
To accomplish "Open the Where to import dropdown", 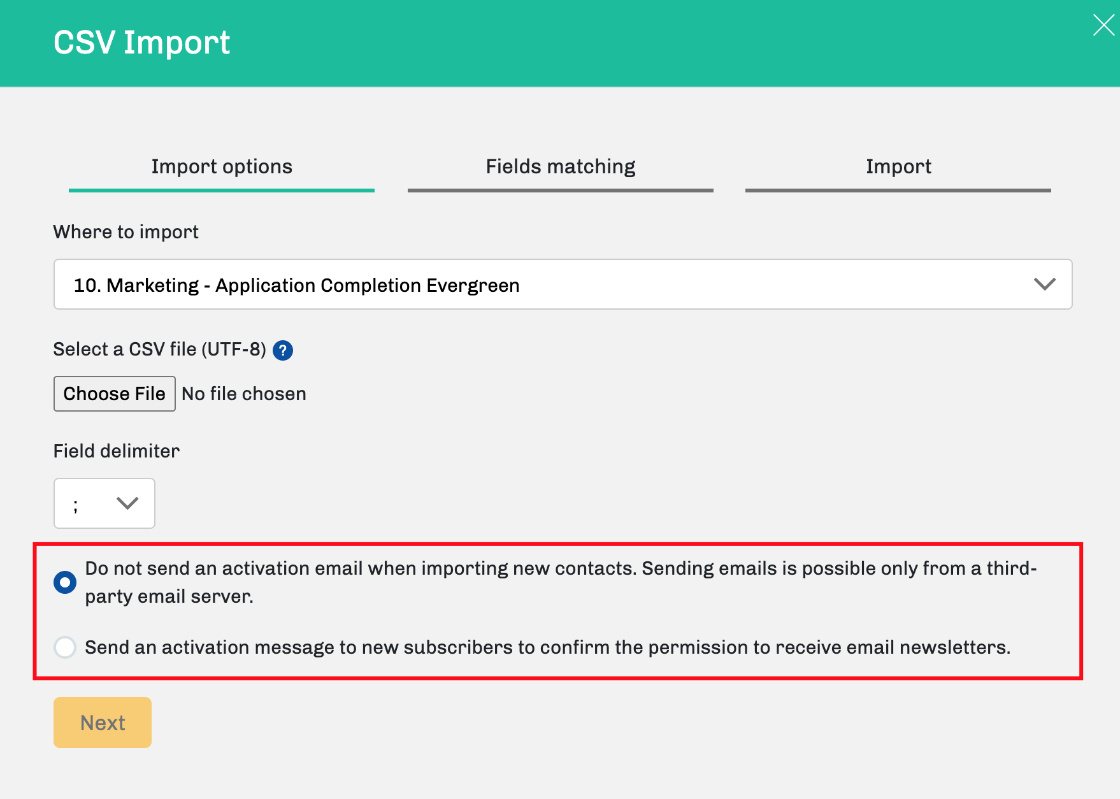I will coord(563,284).
